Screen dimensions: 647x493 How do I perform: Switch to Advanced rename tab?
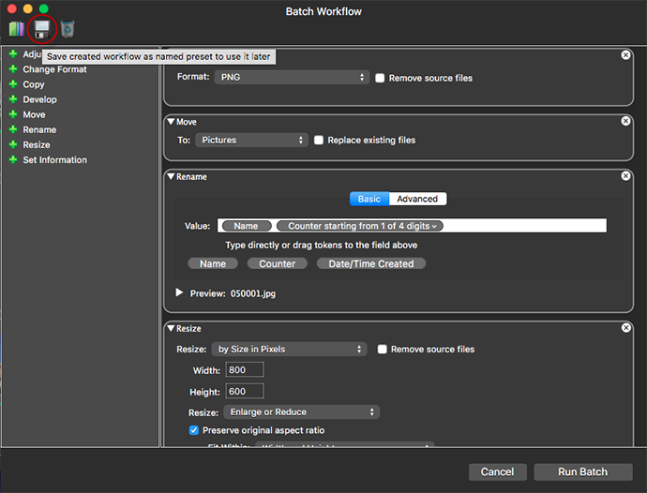[417, 199]
